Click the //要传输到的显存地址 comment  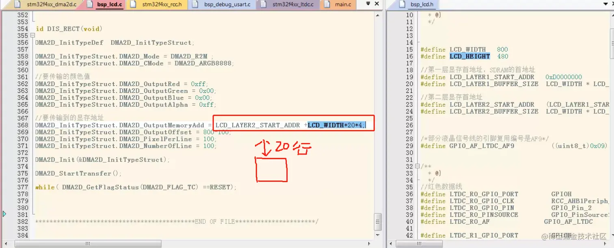coord(69,118)
